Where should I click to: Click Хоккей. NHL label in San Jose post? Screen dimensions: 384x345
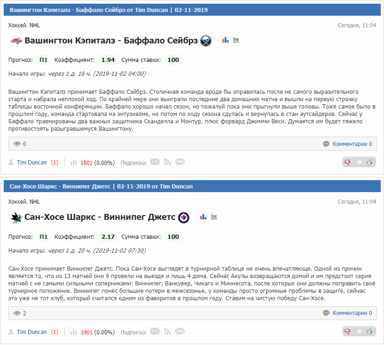tap(24, 202)
